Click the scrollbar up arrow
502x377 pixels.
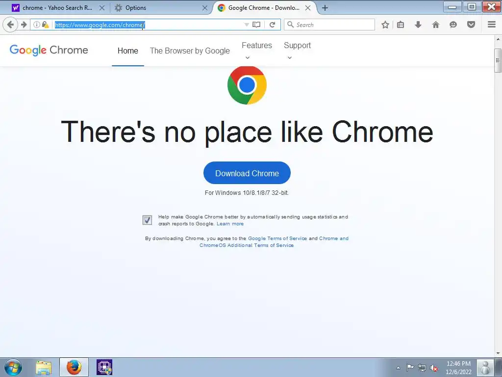pos(498,39)
